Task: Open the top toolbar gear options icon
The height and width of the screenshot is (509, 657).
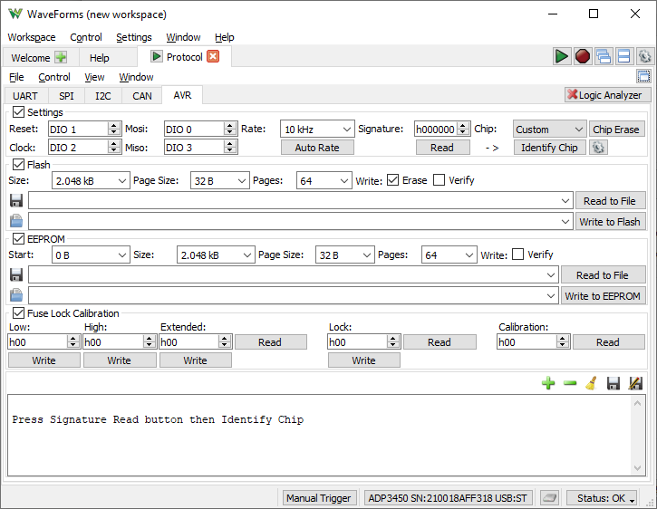Action: [645, 56]
